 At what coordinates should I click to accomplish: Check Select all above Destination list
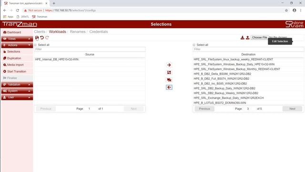[194, 45]
